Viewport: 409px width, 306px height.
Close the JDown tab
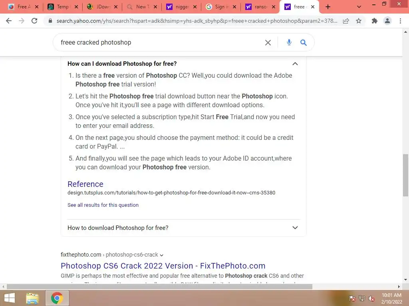116,7
